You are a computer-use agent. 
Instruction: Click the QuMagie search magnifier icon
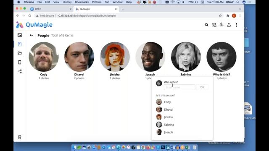[x=206, y=25]
